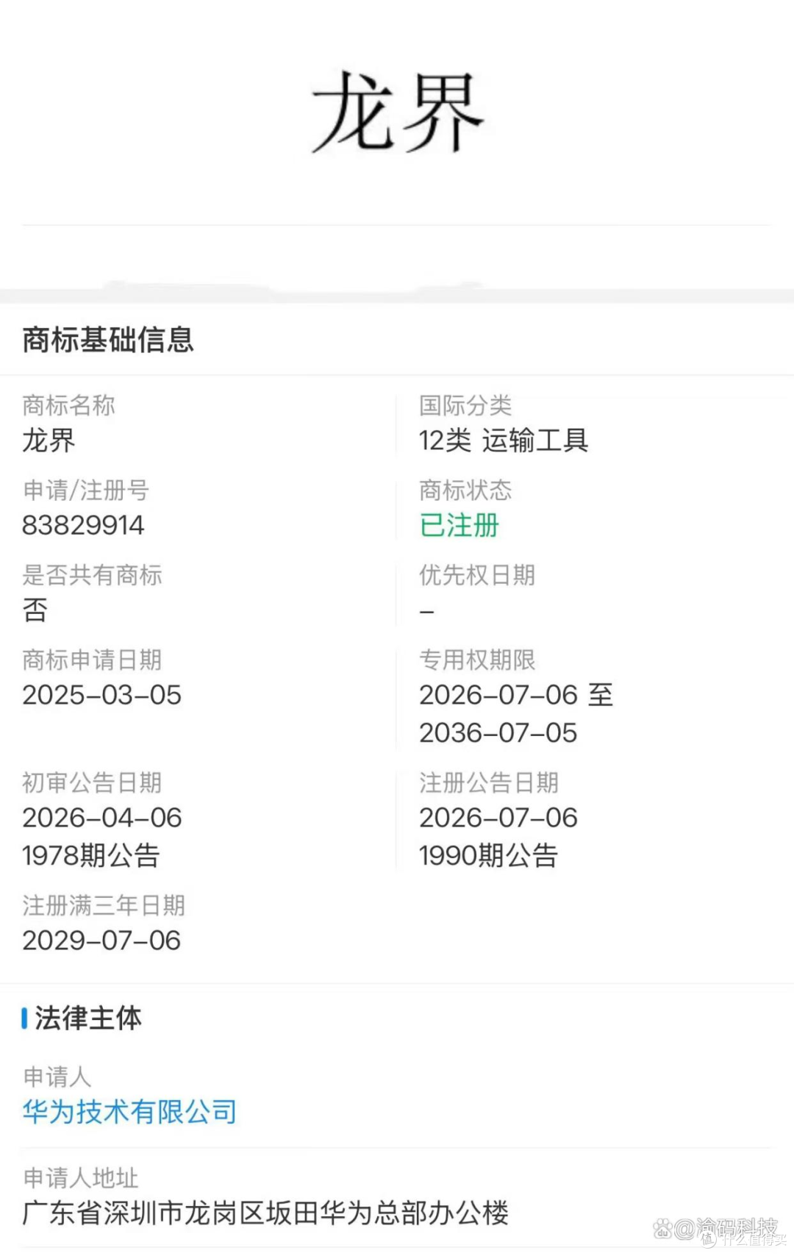
Task: Click the 是否共有商标 field label
Action: (92, 575)
